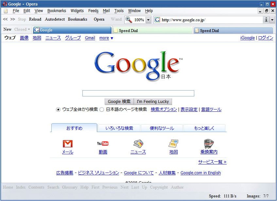Image resolution: width=277 pixels, height=201 pixels.
Task: Open the zoom percentage dropdown arrow
Action: [x=148, y=20]
